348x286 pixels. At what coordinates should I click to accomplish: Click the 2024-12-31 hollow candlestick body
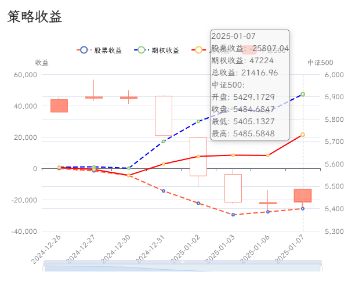coord(164,115)
